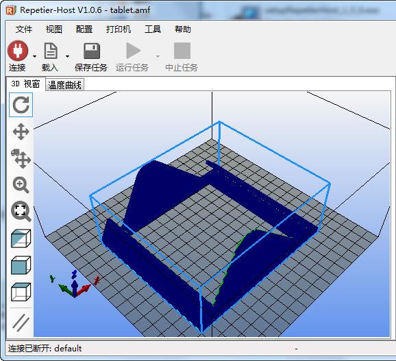Select the Rotate view tool
This screenshot has height=361, width=396.
[x=21, y=105]
